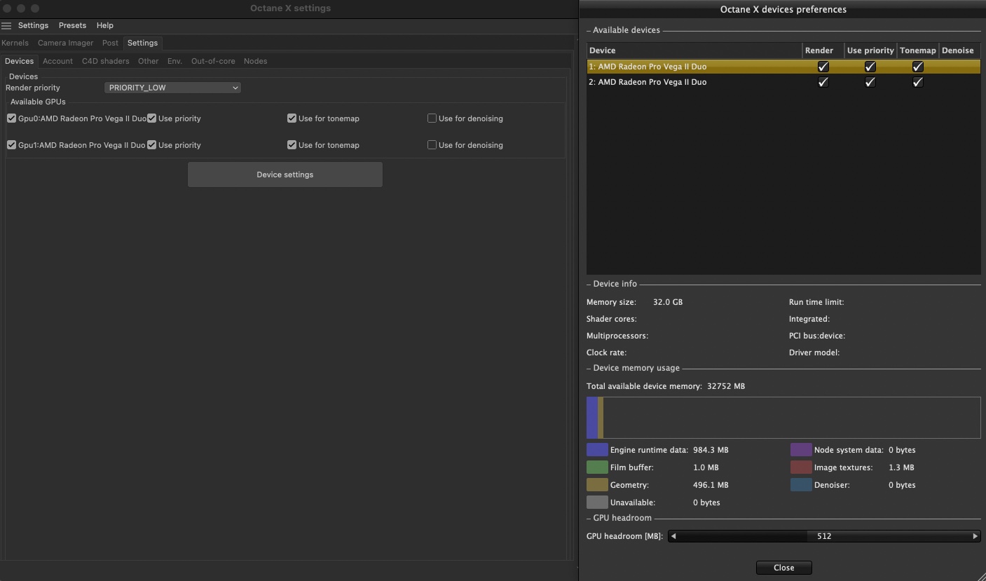
Task: Open the Settings menu
Action: (33, 25)
